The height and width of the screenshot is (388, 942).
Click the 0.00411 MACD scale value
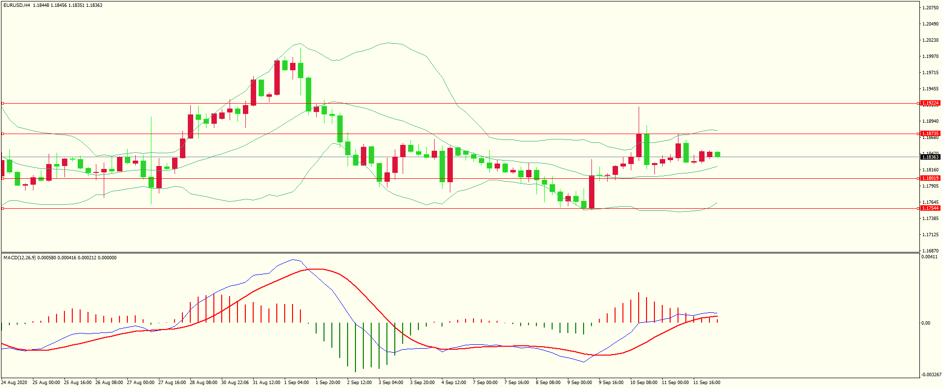929,257
